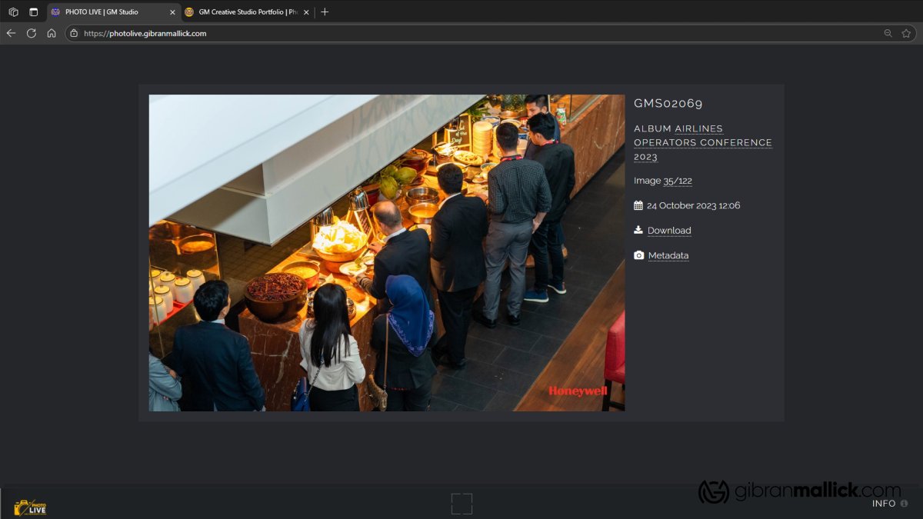Viewport: 923px width, 519px height.
Task: Open a new tab with the plus button
Action: tap(325, 12)
